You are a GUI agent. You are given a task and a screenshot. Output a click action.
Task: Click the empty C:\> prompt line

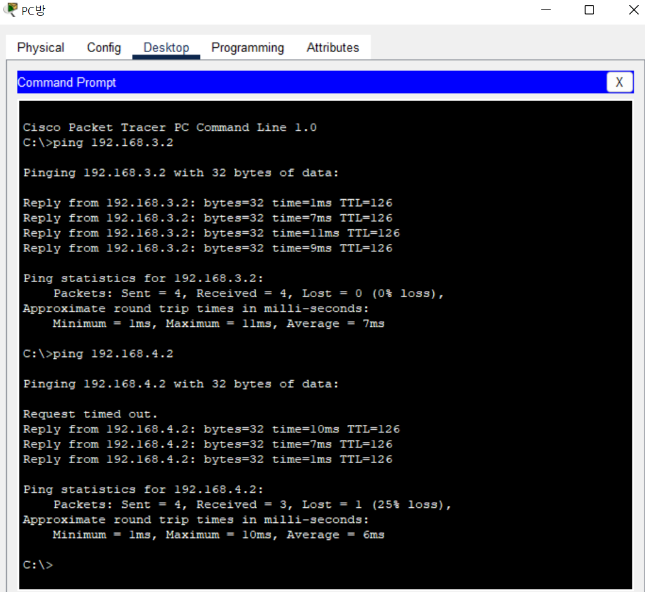pos(38,565)
